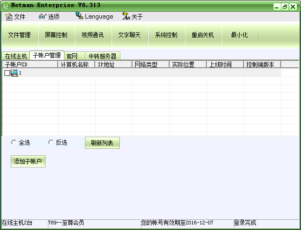Click the 刷新列表 button
This screenshot has width=301, height=230.
coord(102,143)
